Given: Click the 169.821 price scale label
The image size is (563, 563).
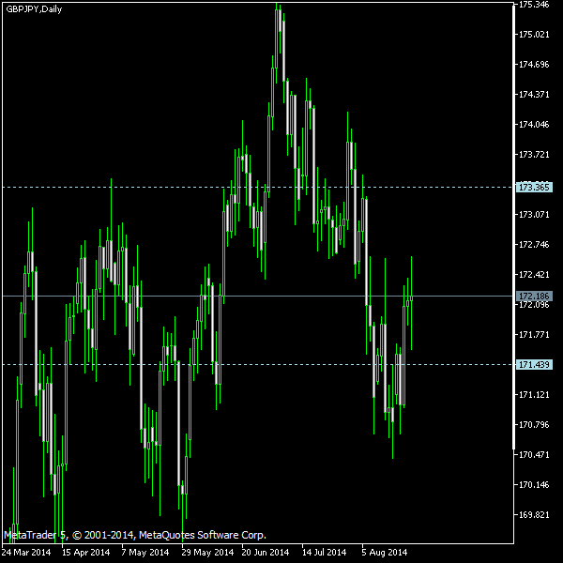Looking at the screenshot, I should 534,514.
